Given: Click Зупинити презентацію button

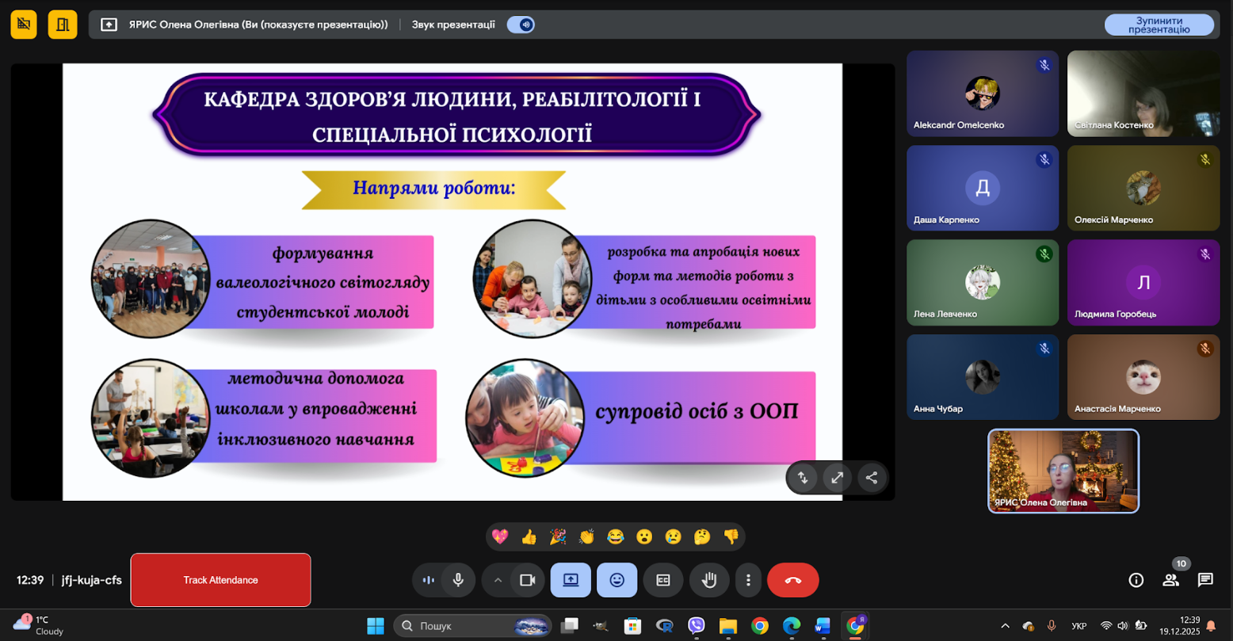Looking at the screenshot, I should pyautogui.click(x=1159, y=25).
